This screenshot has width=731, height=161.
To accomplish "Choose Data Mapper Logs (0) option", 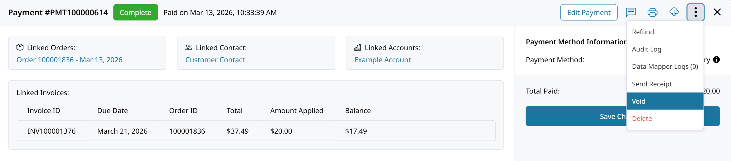I will 665,66.
